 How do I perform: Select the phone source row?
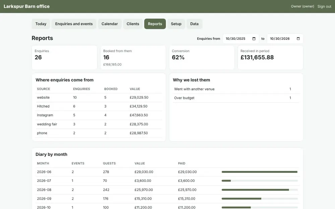tap(99, 133)
